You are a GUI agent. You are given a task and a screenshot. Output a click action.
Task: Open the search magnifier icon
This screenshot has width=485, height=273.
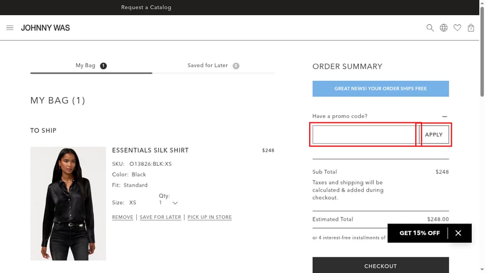coord(430,28)
